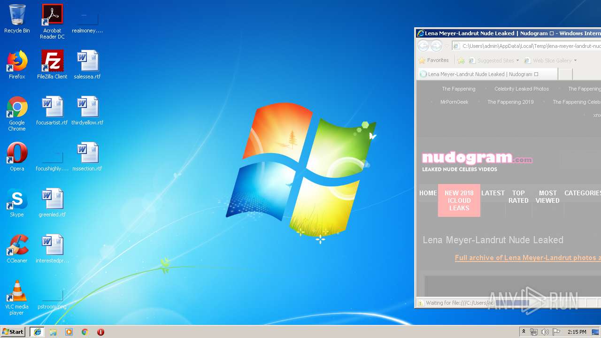Viewport: 601px width, 338px height.
Task: Select the open Internet Explorer page tab
Action: (x=487, y=74)
